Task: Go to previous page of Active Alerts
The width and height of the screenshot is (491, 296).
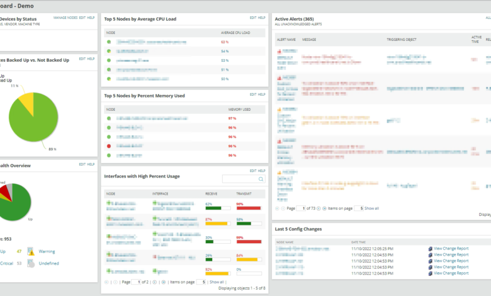Action: 283,208
